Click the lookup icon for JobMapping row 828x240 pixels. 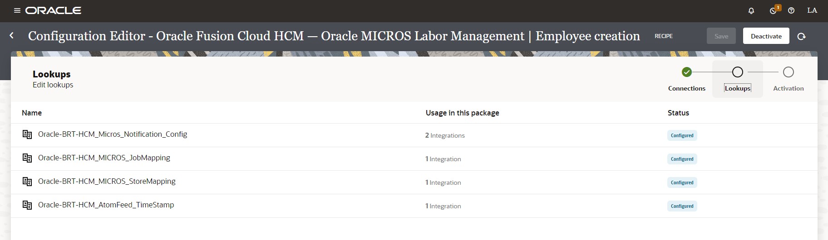pyautogui.click(x=27, y=158)
